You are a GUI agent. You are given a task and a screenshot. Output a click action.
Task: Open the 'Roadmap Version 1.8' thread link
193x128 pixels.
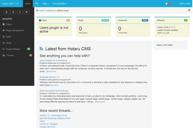(49, 77)
